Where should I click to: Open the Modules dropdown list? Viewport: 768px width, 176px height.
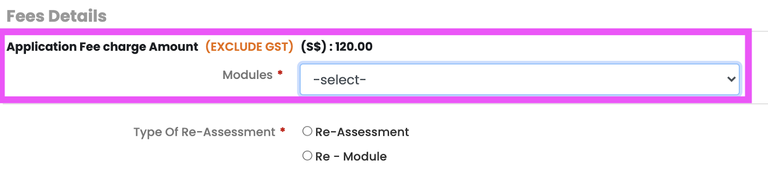click(x=519, y=79)
